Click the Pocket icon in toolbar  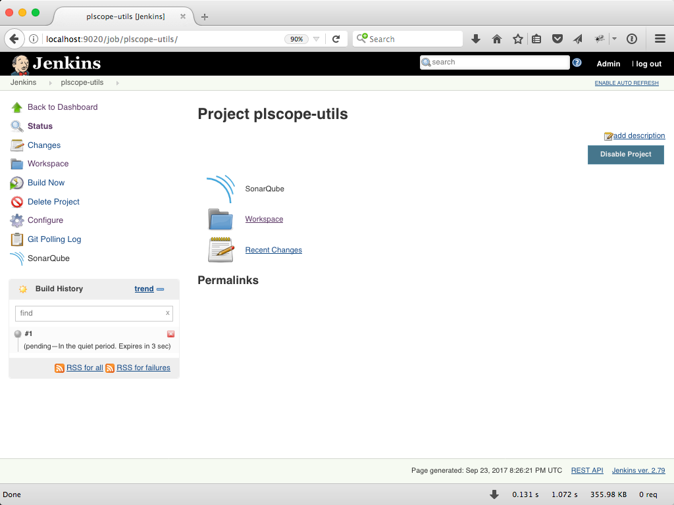(x=557, y=39)
